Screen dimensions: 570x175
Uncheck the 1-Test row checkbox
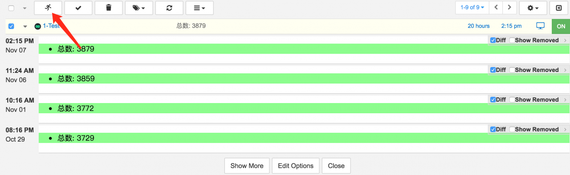point(12,26)
